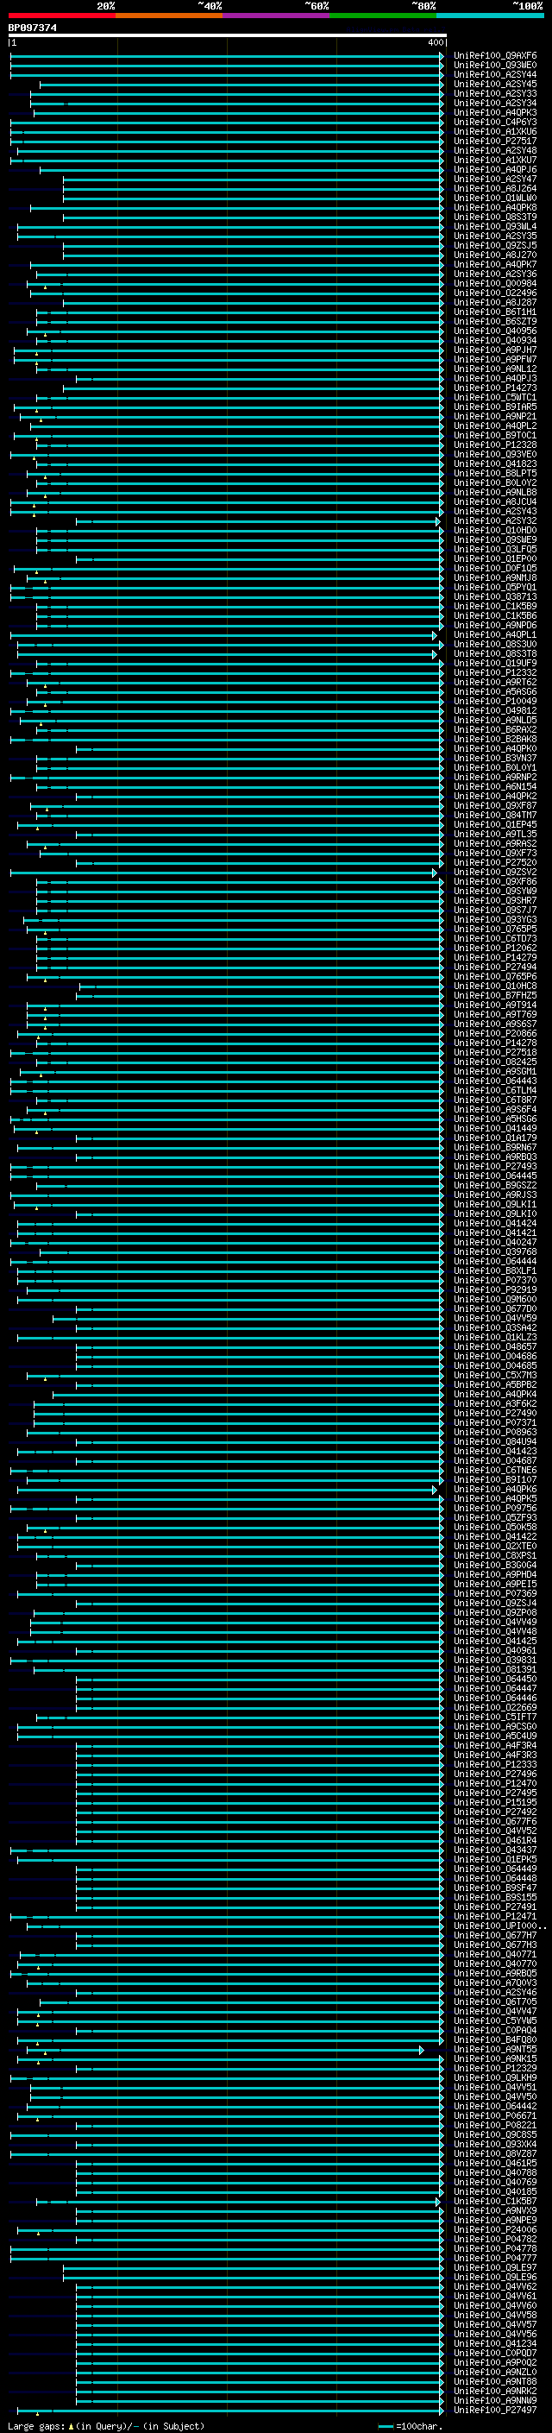Image resolution: width=552 pixels, height=2433 pixels.
Task: Open hit UniRef100_P12062
Action: coord(495,948)
